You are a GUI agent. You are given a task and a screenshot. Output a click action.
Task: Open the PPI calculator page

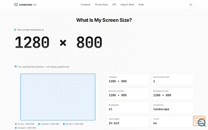pyautogui.click(x=114, y=5)
